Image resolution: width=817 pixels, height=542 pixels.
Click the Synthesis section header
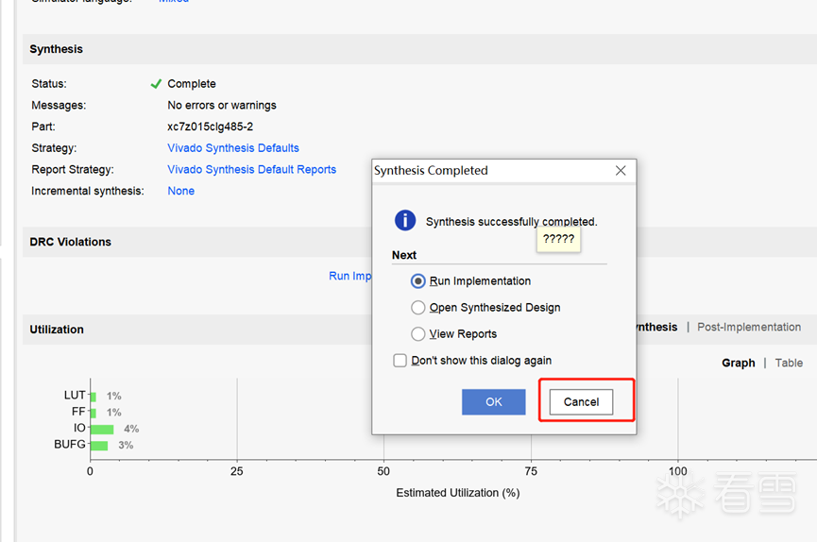(x=56, y=49)
